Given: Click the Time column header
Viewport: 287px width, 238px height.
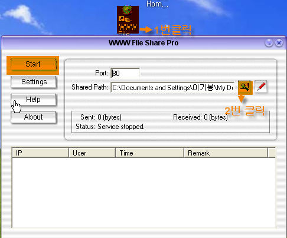Looking at the screenshot, I should [x=149, y=153].
